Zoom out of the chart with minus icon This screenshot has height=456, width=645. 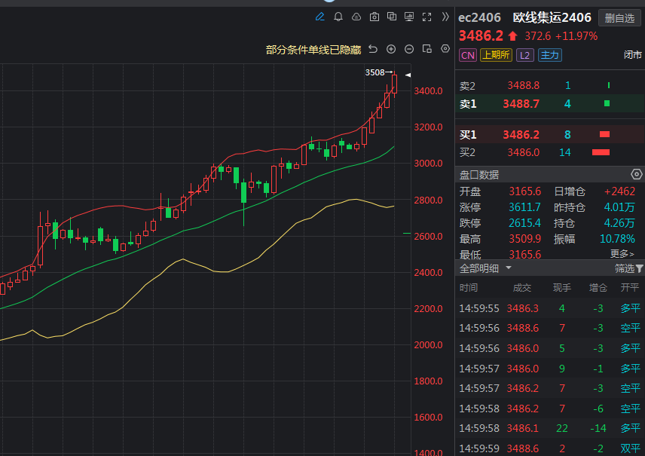coord(409,49)
